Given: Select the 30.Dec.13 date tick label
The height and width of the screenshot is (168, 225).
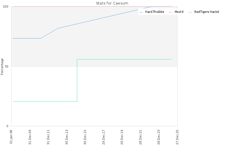Looking at the screenshot, I should tap(67, 137).
